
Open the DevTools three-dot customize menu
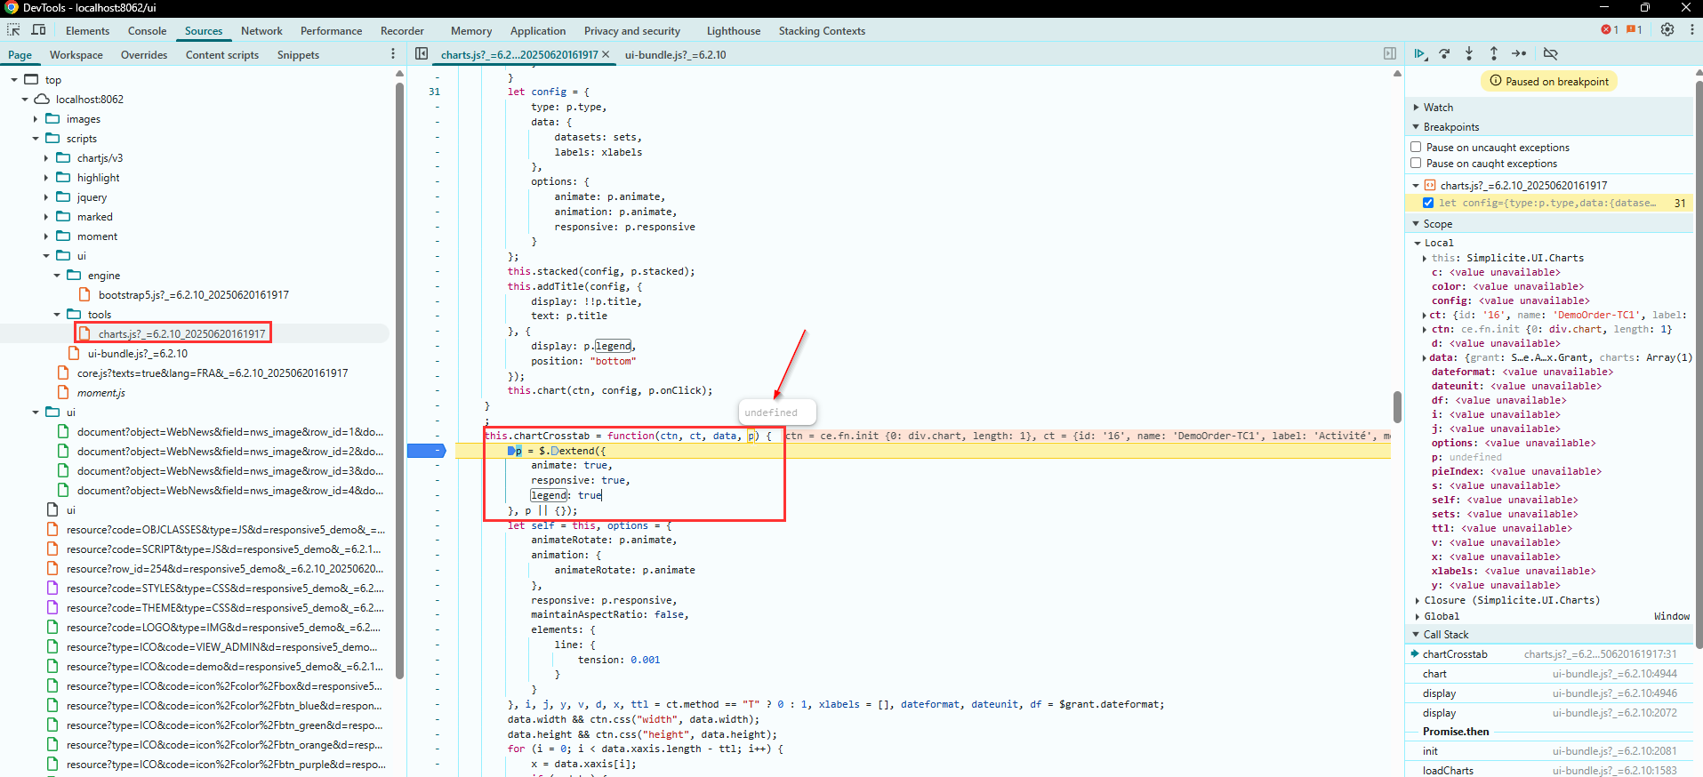click(x=1691, y=29)
